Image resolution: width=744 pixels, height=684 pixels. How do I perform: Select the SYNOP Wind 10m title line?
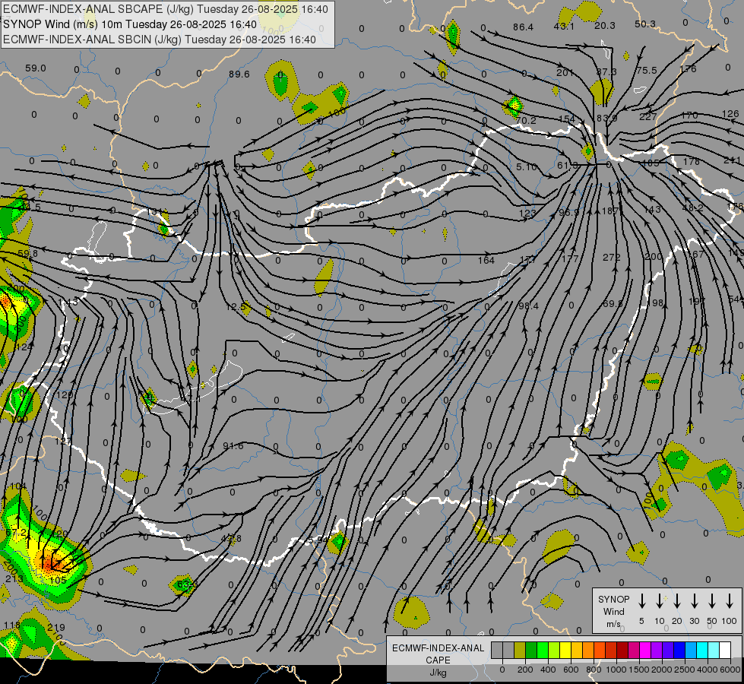[x=130, y=24]
